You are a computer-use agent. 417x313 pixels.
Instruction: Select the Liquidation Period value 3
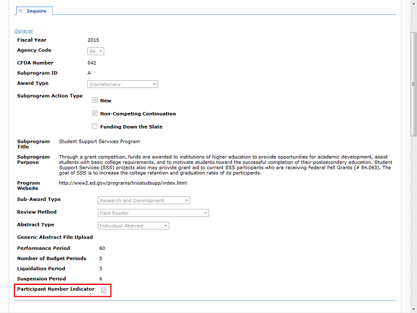tap(101, 269)
